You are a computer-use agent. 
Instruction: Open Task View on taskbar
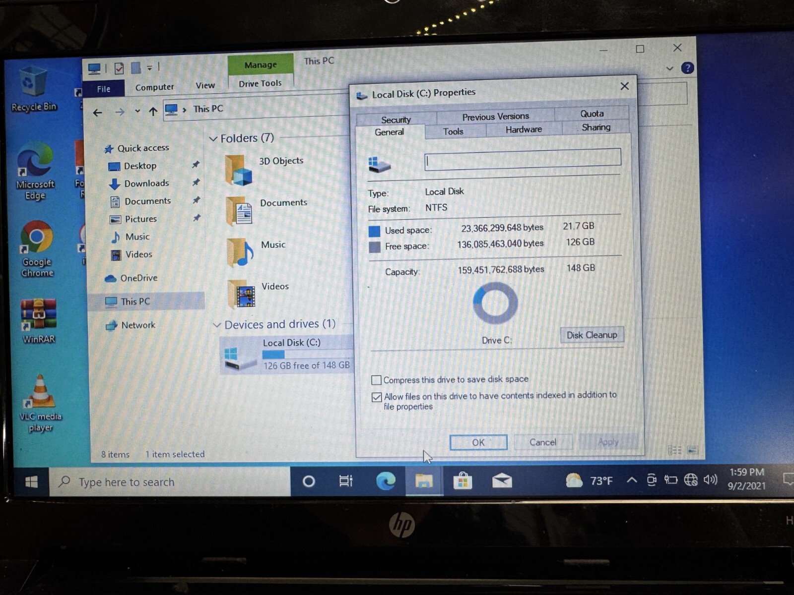346,481
